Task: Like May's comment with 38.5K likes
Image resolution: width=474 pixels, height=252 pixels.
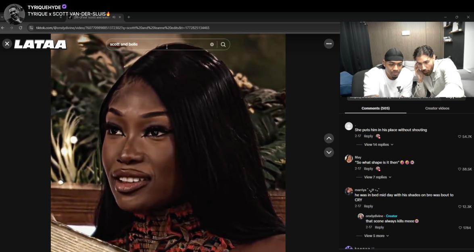Action: [459, 169]
